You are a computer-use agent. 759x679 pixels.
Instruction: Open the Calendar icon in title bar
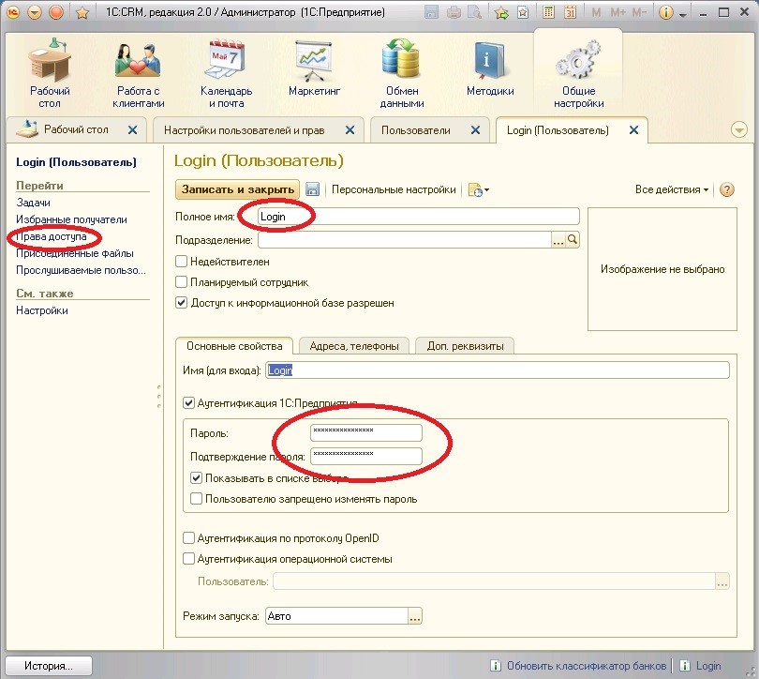(x=571, y=12)
